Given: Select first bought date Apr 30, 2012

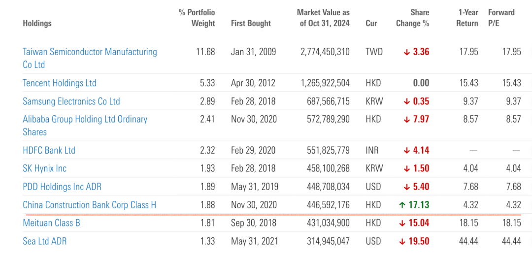Looking at the screenshot, I should click(x=254, y=83).
